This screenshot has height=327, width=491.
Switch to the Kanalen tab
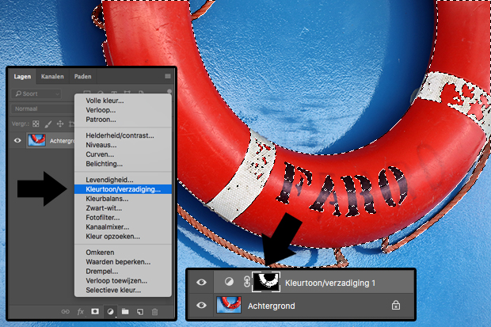point(52,76)
